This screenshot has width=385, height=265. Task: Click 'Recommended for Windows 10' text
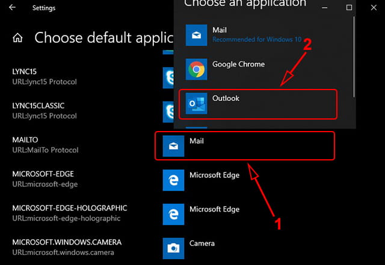point(257,40)
